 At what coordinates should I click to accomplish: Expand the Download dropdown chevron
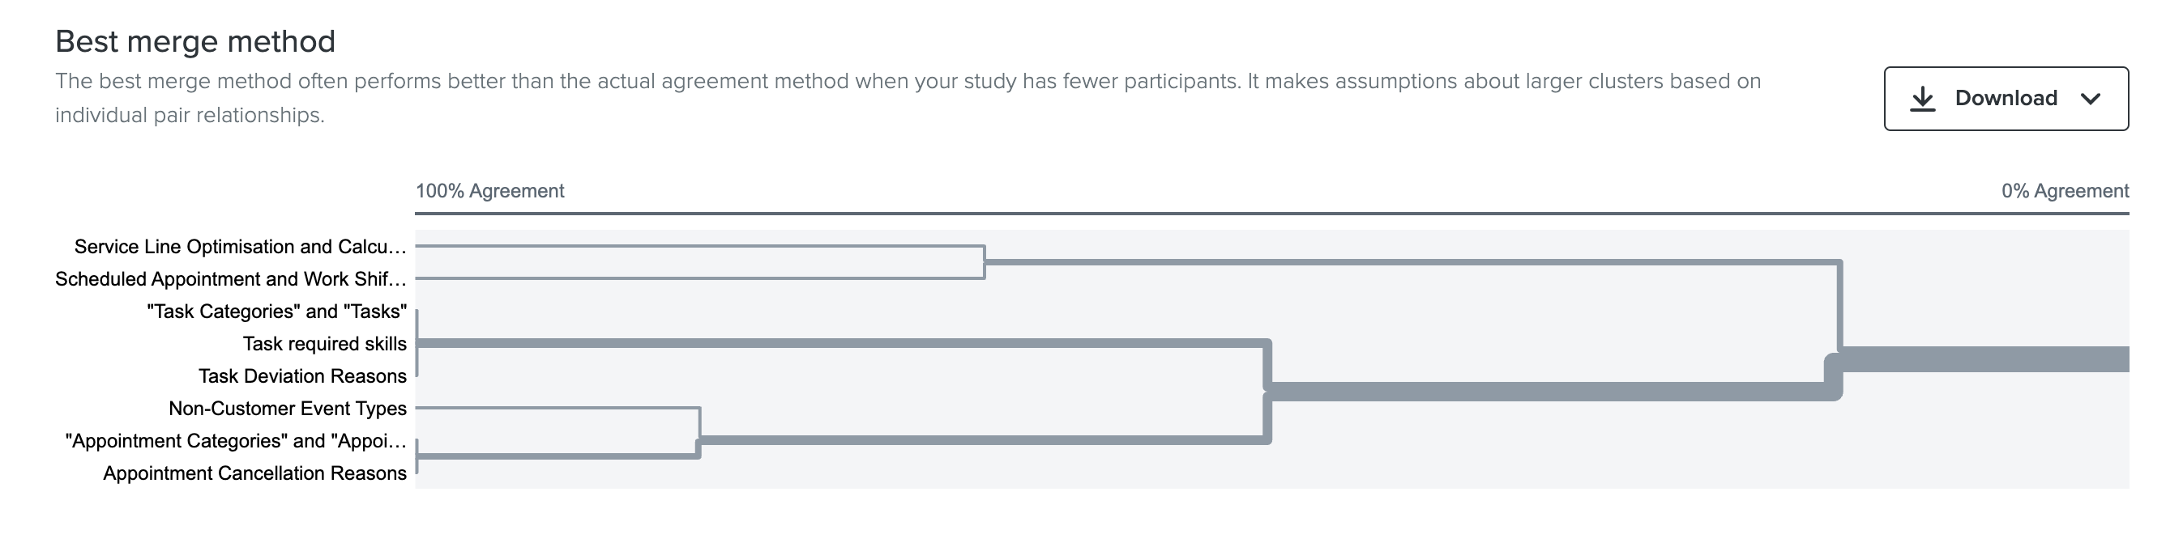click(2090, 99)
